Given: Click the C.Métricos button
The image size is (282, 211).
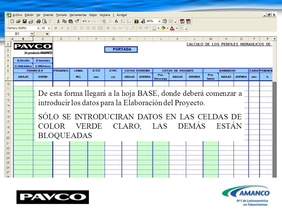Looking at the screenshot, I should click(43, 66).
